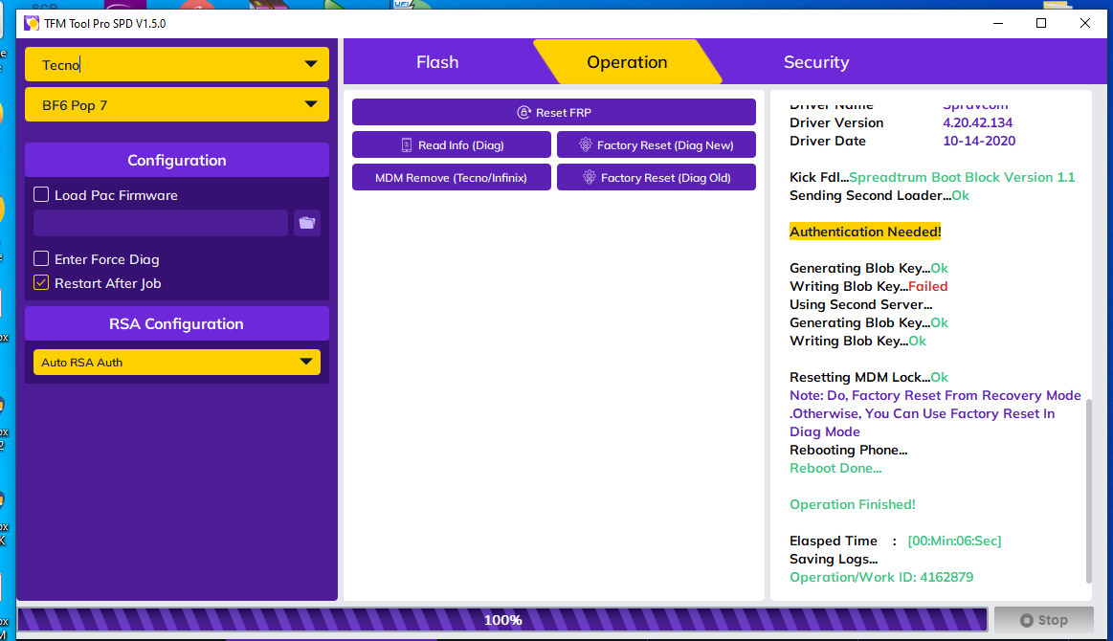This screenshot has height=641, width=1113.
Task: Enable Load Pac Firmware checkbox
Action: pos(41,195)
